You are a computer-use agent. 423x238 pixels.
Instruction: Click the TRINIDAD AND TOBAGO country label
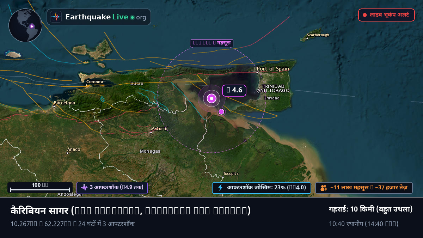(274, 89)
